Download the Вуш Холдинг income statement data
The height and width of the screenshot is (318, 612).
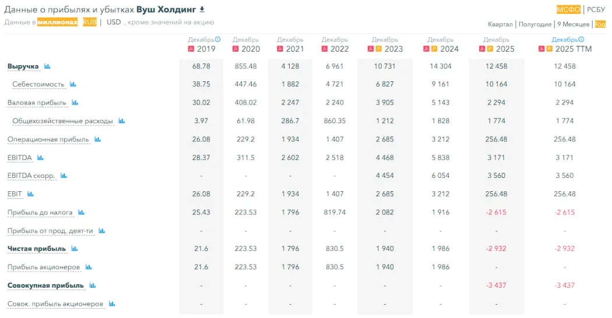click(x=202, y=10)
